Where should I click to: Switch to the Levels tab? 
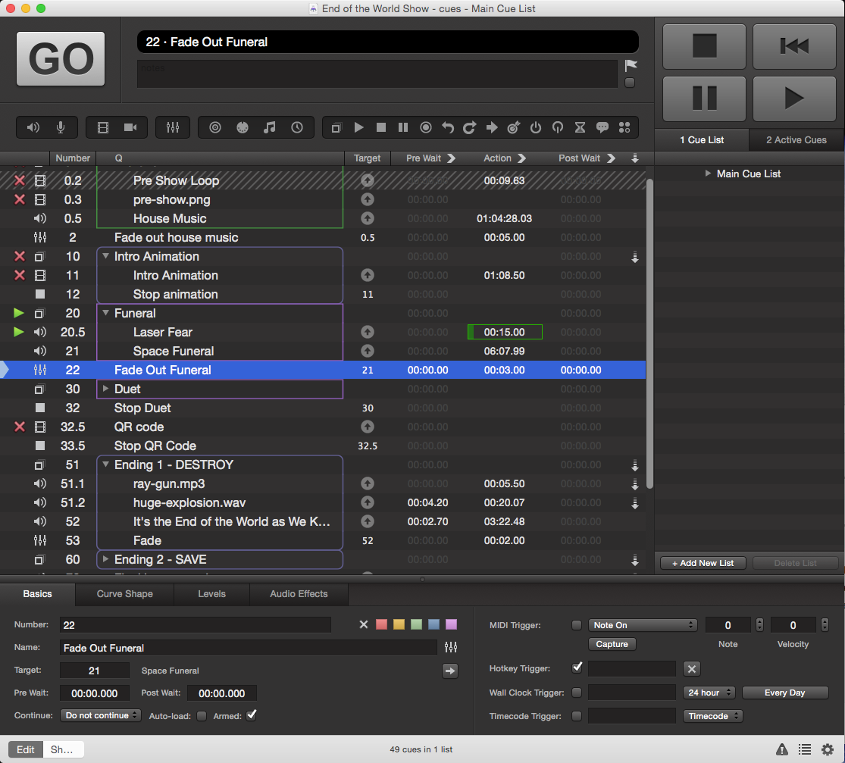pyautogui.click(x=211, y=594)
